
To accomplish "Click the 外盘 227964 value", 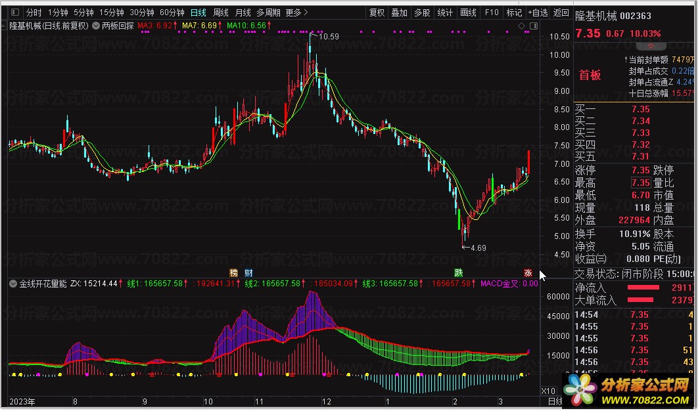I will tap(634, 220).
